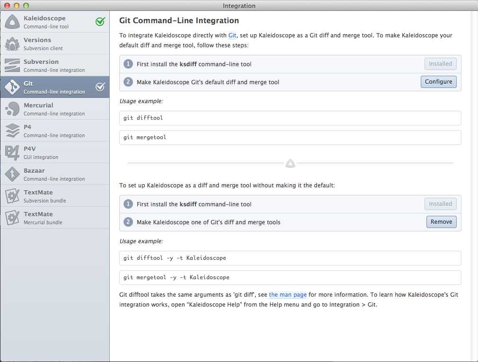Click the 'Git Command-Line Integration' heading

[179, 21]
